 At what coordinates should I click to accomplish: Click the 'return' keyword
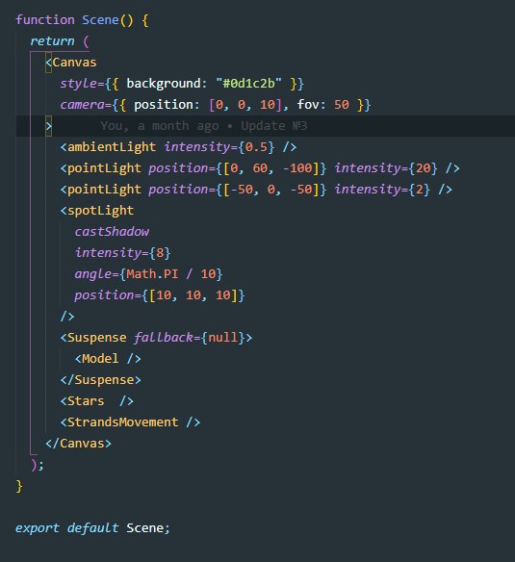[52, 40]
